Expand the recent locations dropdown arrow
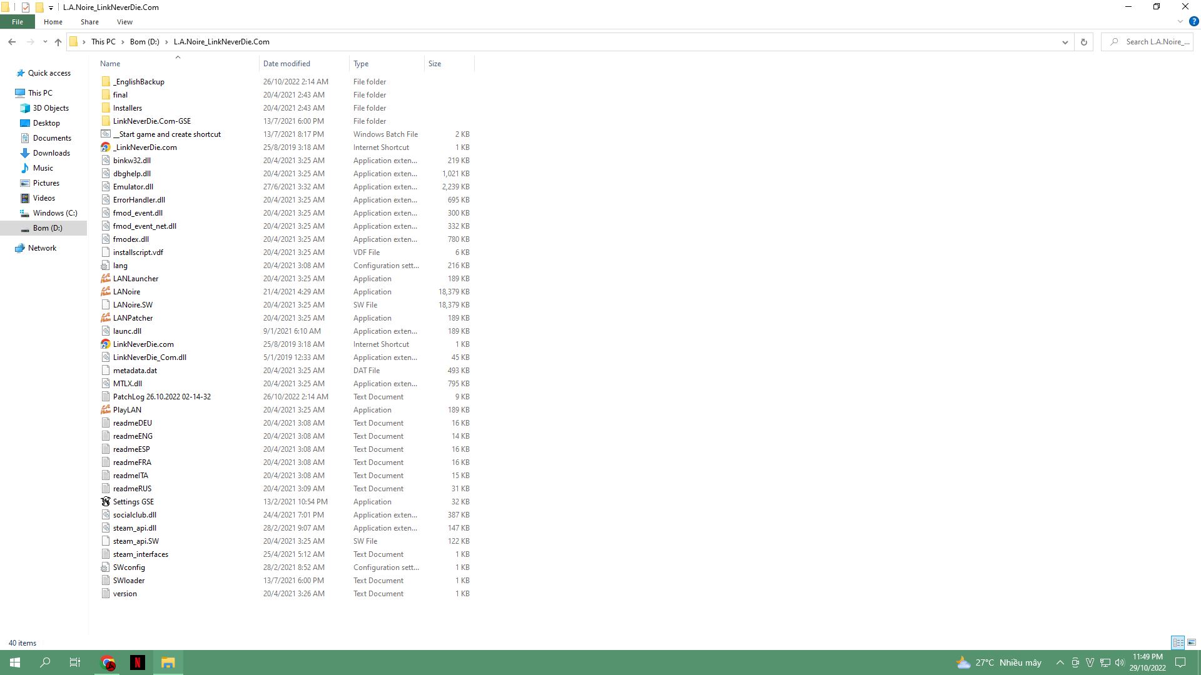 tap(45, 42)
